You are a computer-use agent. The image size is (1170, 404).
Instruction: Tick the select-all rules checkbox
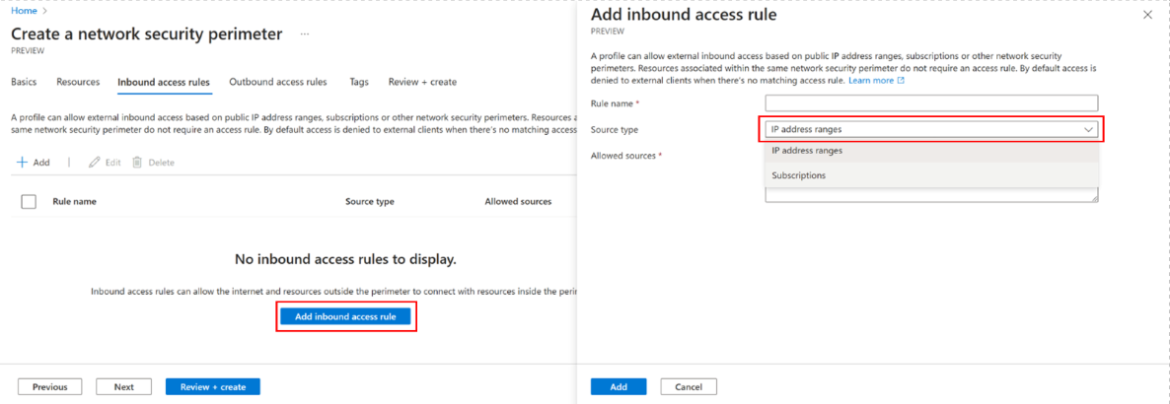pos(29,201)
